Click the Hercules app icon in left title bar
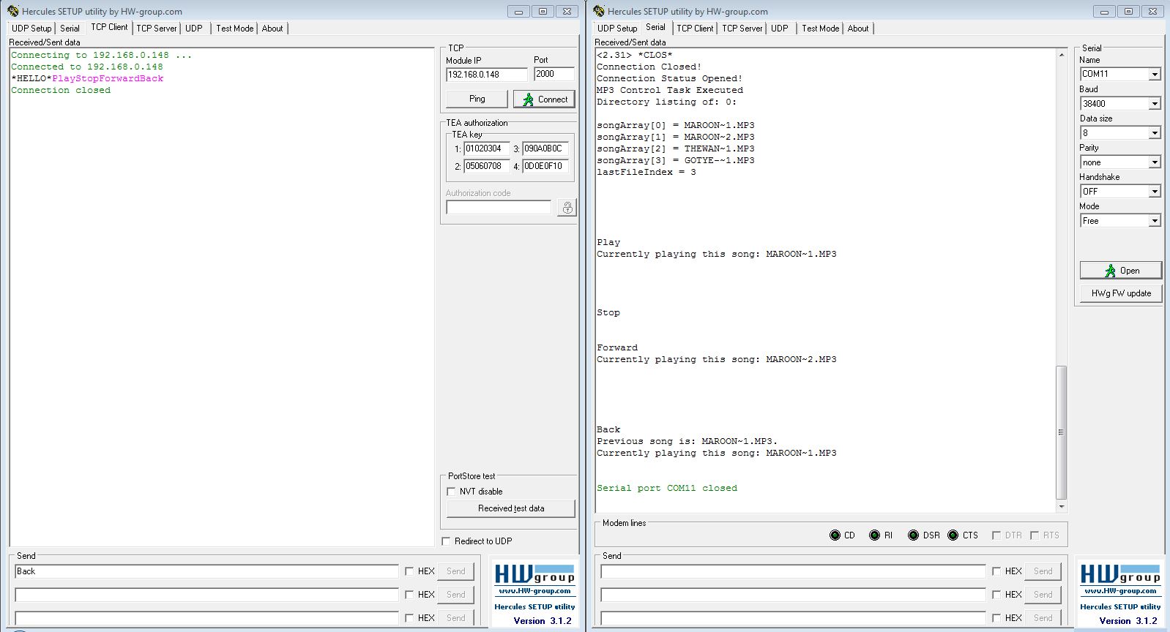The height and width of the screenshot is (632, 1170). (x=13, y=11)
